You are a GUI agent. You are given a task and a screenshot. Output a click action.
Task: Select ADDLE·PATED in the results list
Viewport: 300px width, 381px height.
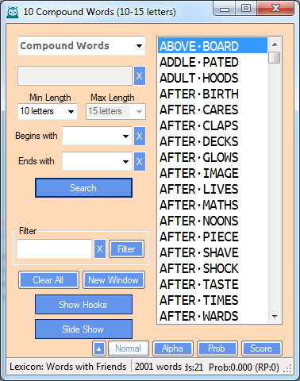tap(199, 63)
